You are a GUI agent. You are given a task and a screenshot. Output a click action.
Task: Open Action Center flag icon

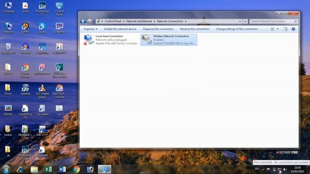click(268, 169)
